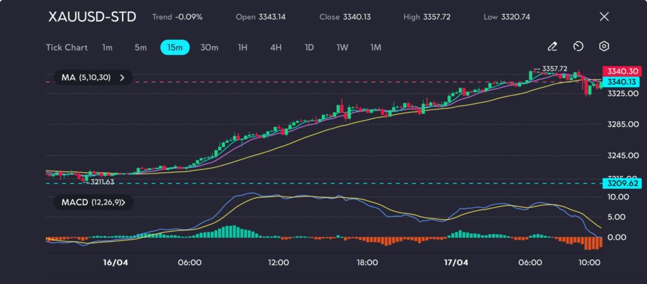
Task: Switch to Tick Chart view
Action: point(66,47)
